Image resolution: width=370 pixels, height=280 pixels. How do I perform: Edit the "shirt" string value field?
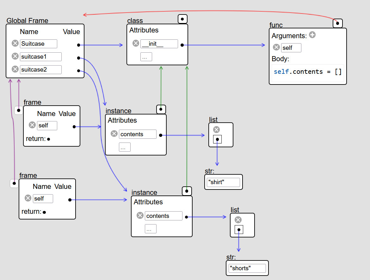(223, 182)
